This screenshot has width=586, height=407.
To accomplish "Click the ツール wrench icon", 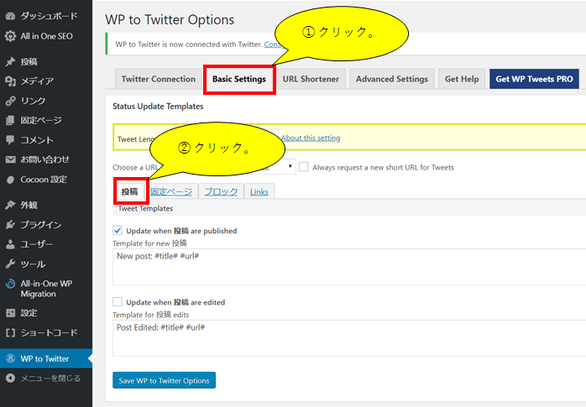I will tap(10, 264).
